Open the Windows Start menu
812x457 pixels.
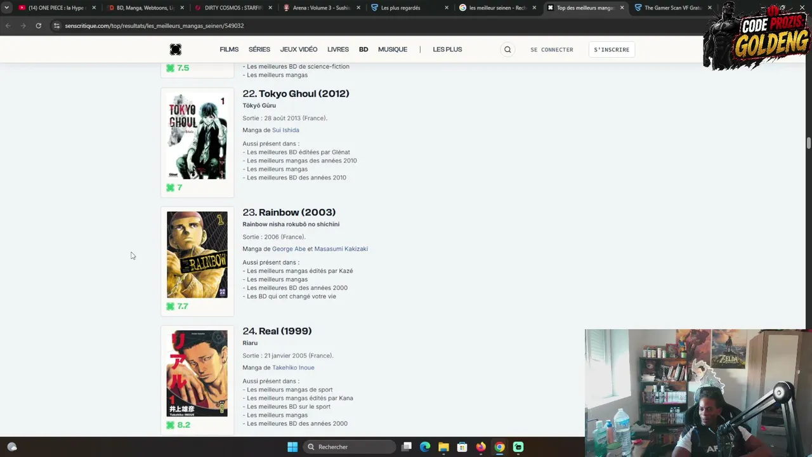pyautogui.click(x=292, y=447)
